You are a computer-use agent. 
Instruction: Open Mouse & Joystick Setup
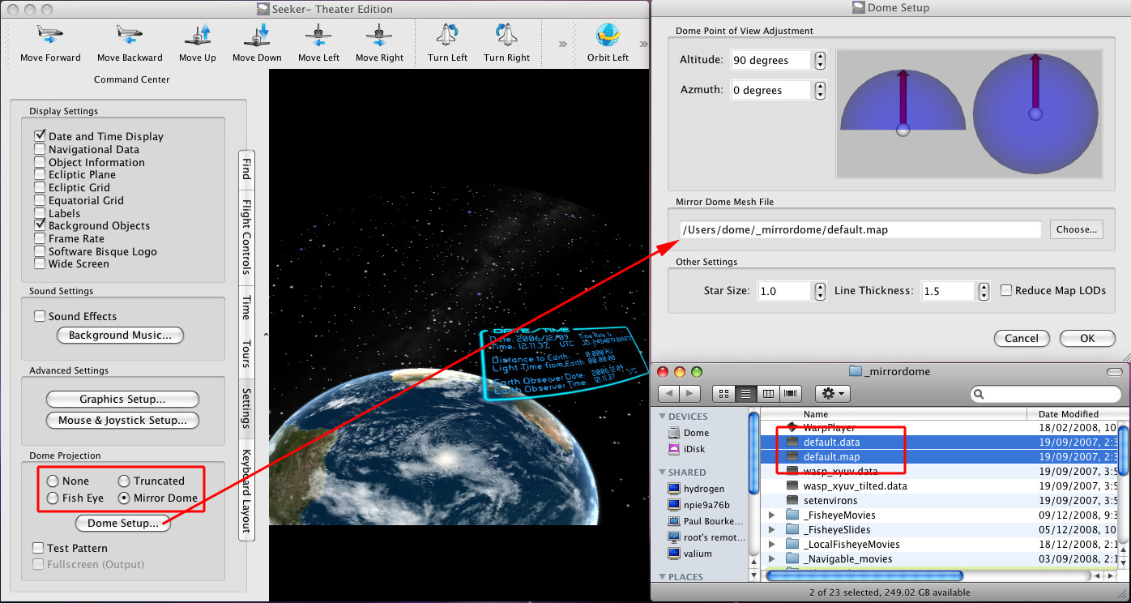pos(122,421)
